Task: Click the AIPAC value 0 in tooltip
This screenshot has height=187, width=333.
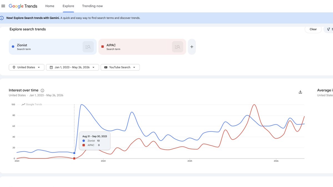Action: [x=99, y=145]
